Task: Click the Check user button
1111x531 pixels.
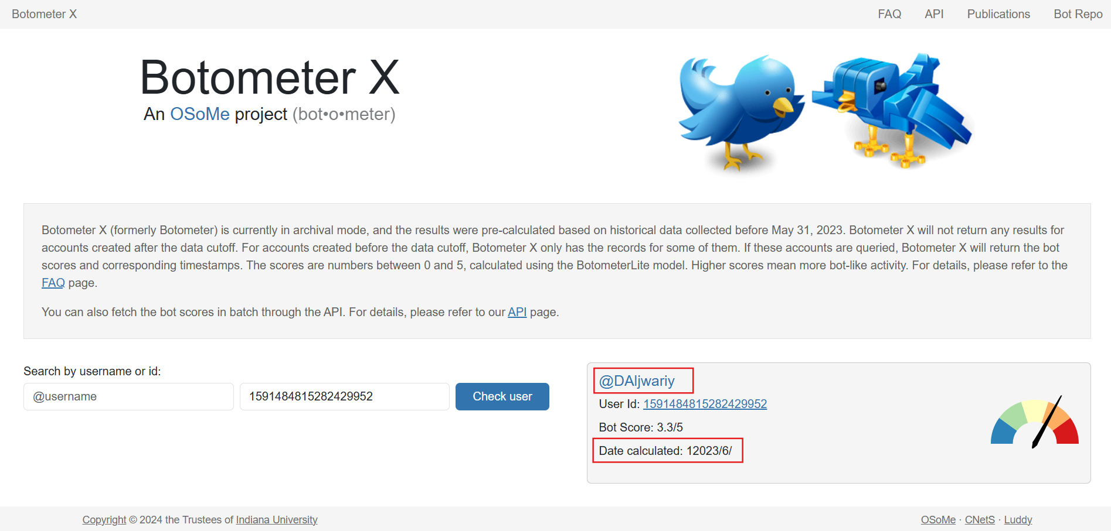Action: click(502, 396)
